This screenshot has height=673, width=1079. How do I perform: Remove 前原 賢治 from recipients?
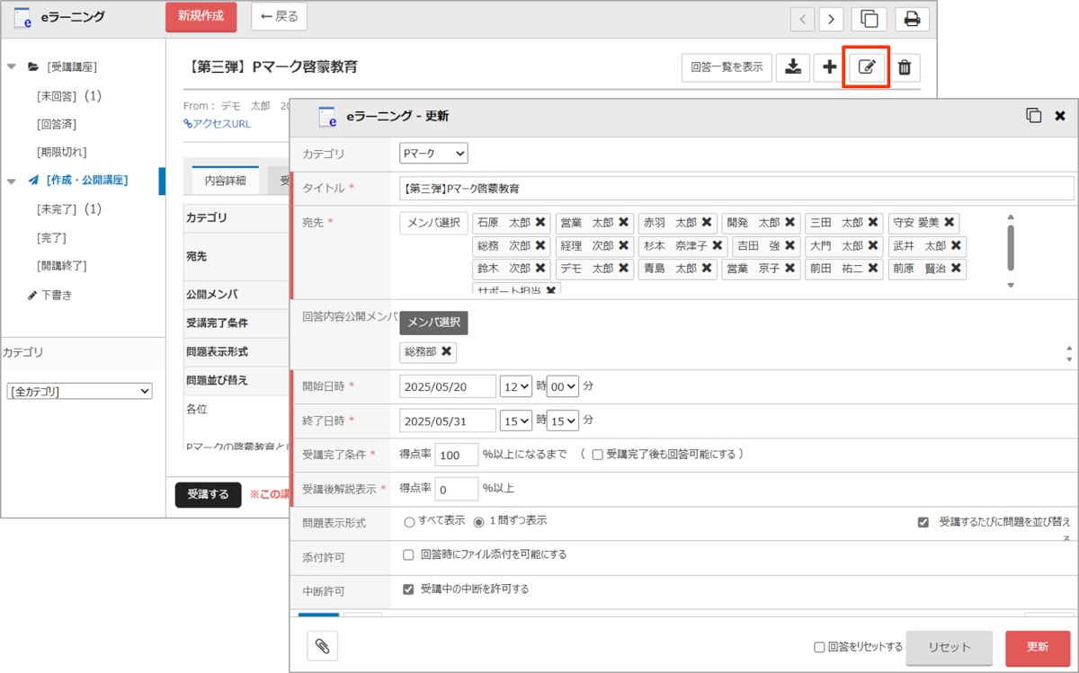(955, 269)
